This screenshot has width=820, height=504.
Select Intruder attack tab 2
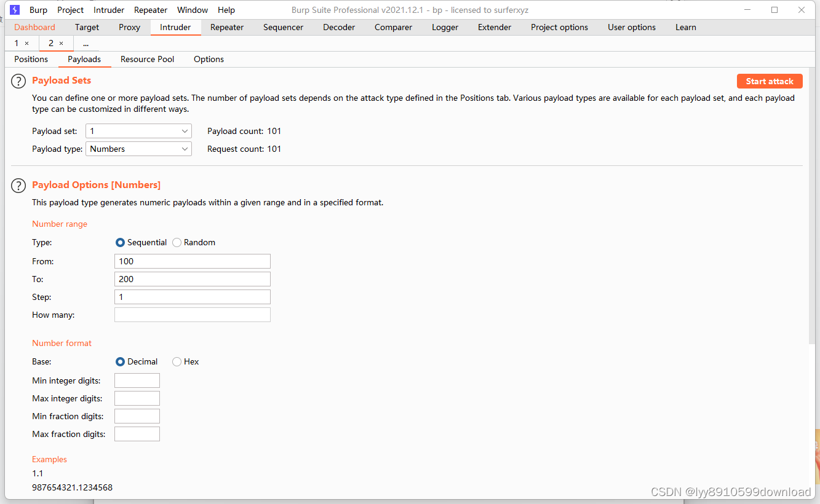51,43
